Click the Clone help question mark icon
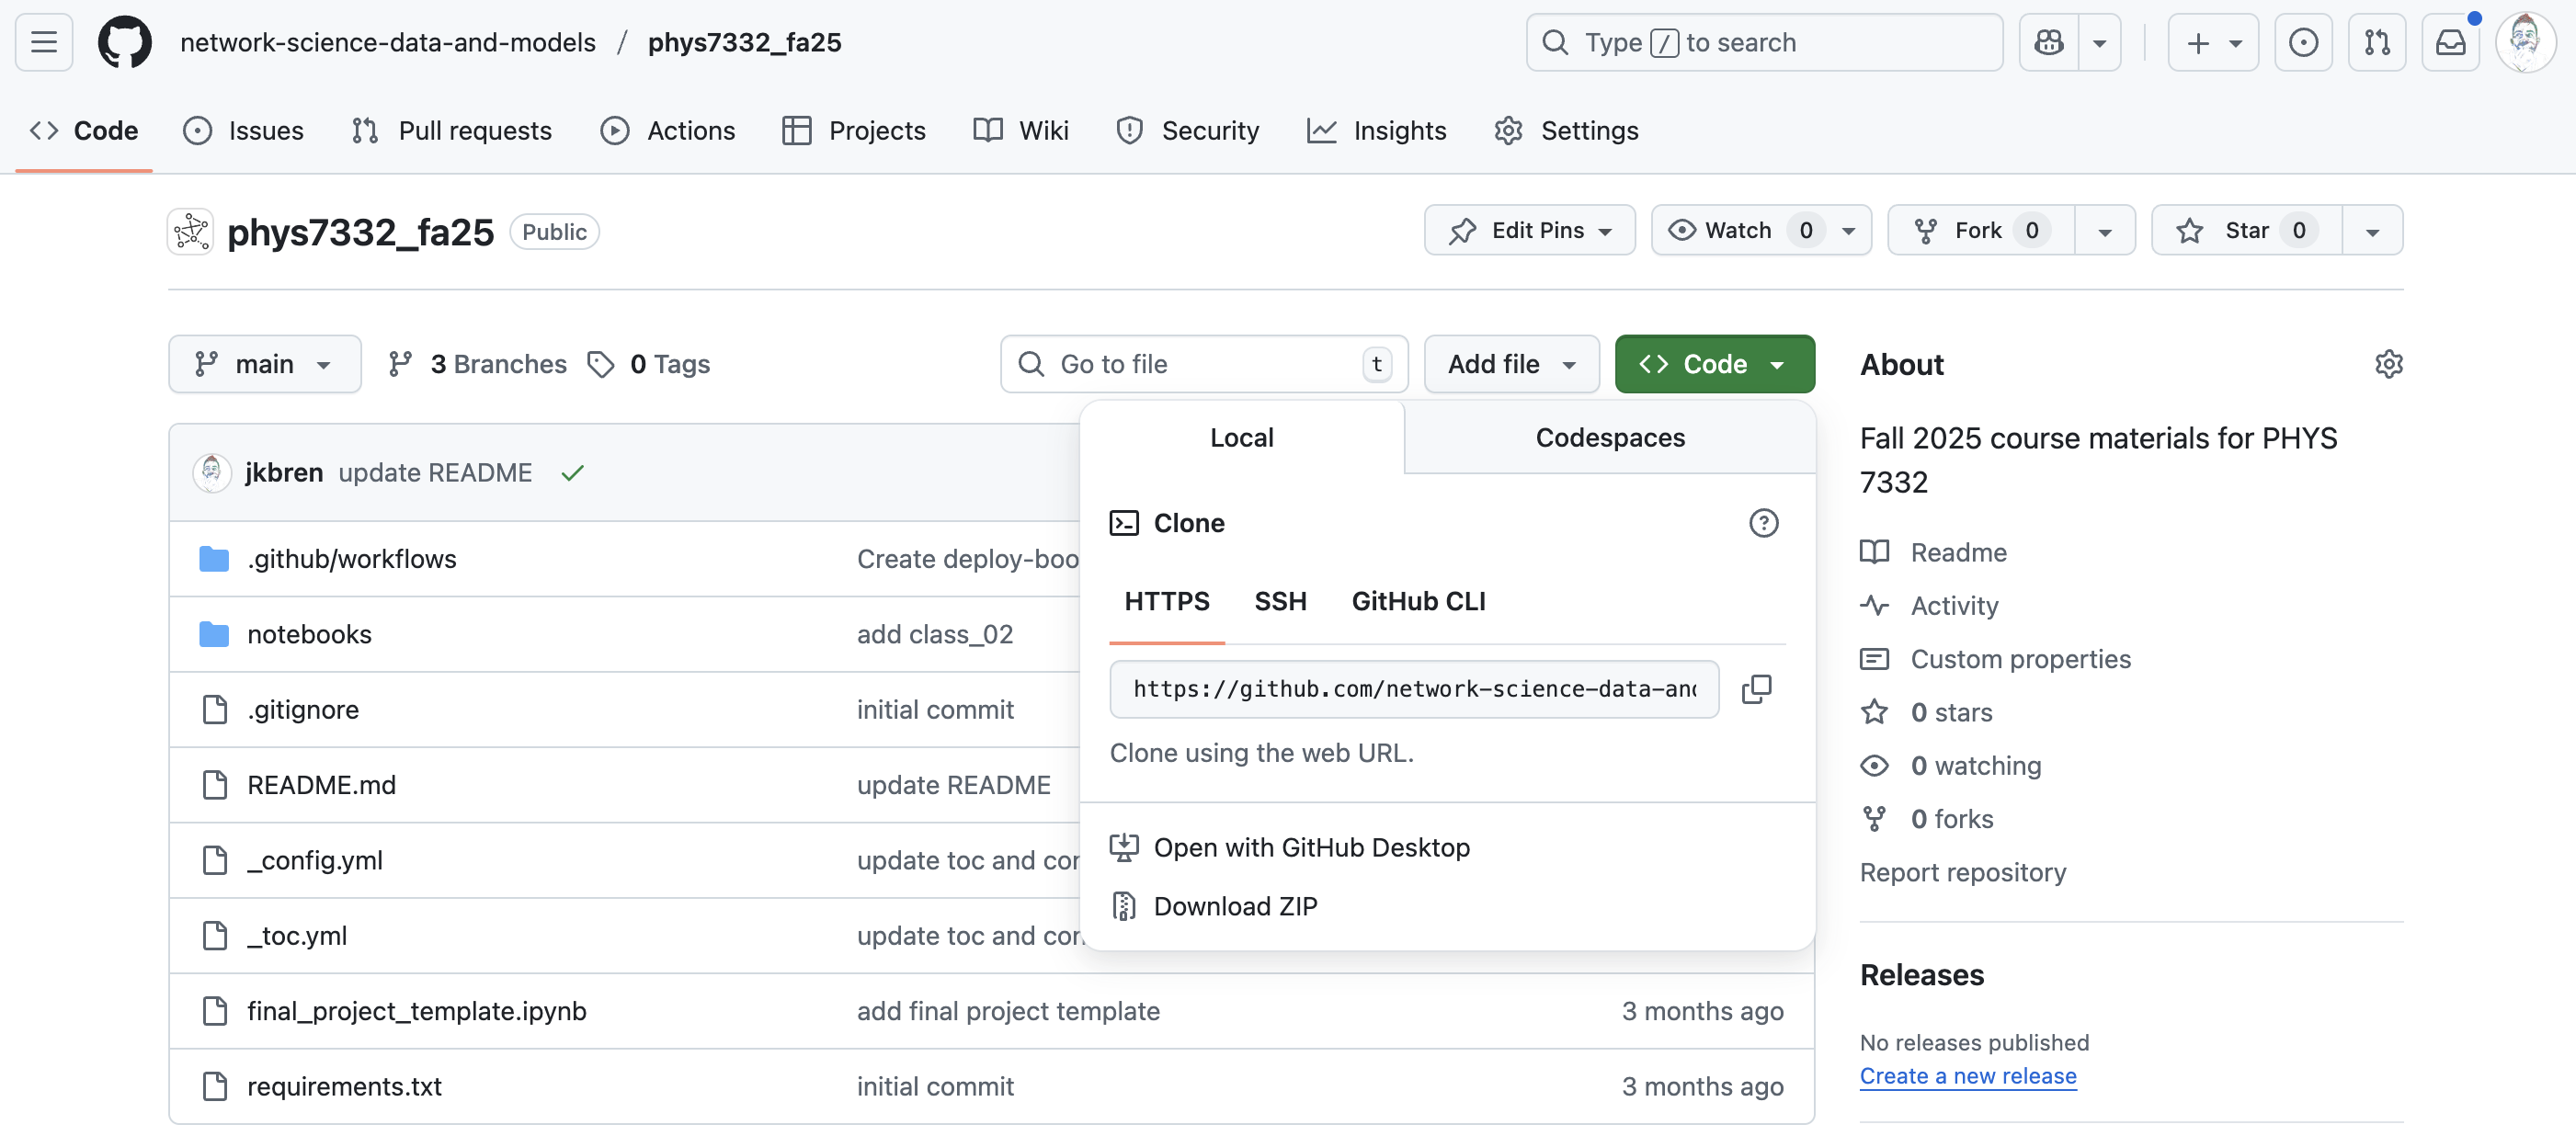Viewport: 2576px width, 1136px height. click(1763, 523)
